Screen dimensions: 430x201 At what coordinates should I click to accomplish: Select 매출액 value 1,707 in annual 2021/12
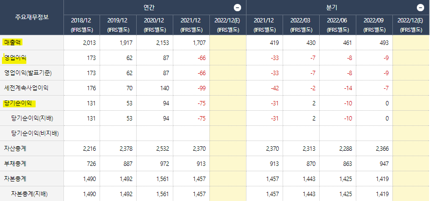199,43
